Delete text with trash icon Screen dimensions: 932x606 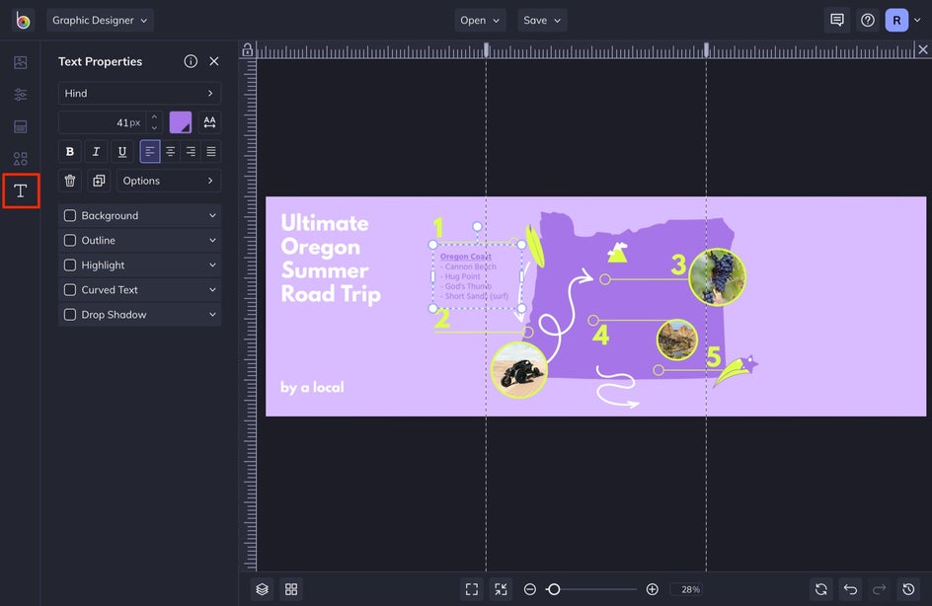(x=70, y=181)
